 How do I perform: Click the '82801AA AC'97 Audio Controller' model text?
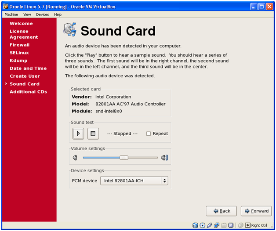pyautogui.click(x=131, y=104)
